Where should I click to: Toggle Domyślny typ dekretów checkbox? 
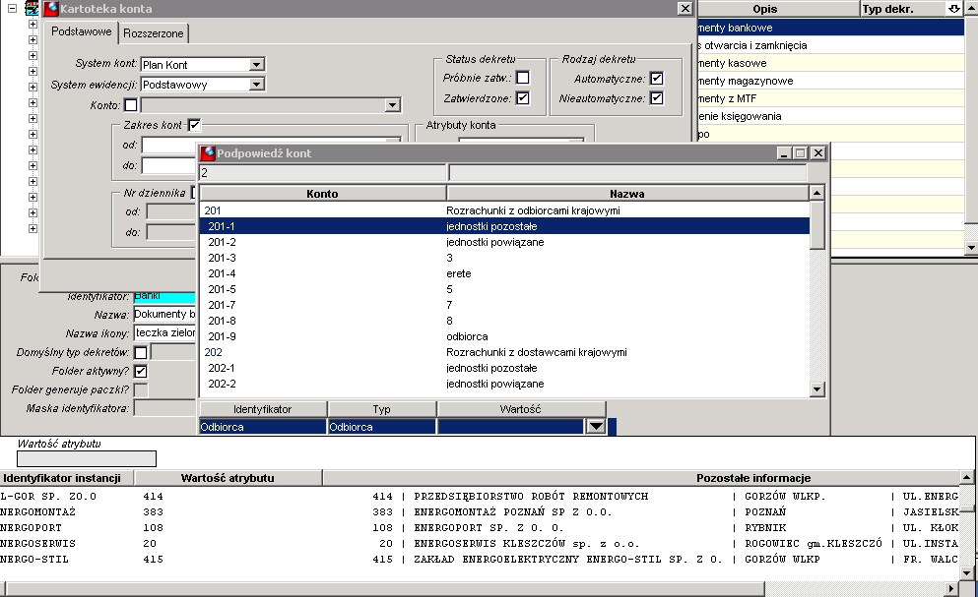pos(141,353)
